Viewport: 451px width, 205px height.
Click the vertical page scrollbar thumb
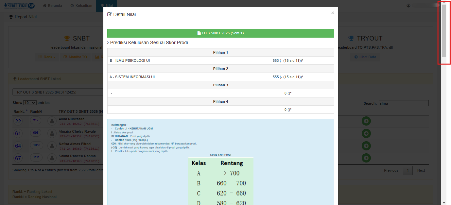[443, 31]
